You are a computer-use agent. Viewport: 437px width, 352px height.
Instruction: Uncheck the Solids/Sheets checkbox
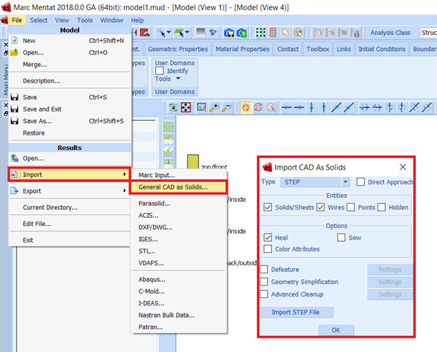coord(268,207)
